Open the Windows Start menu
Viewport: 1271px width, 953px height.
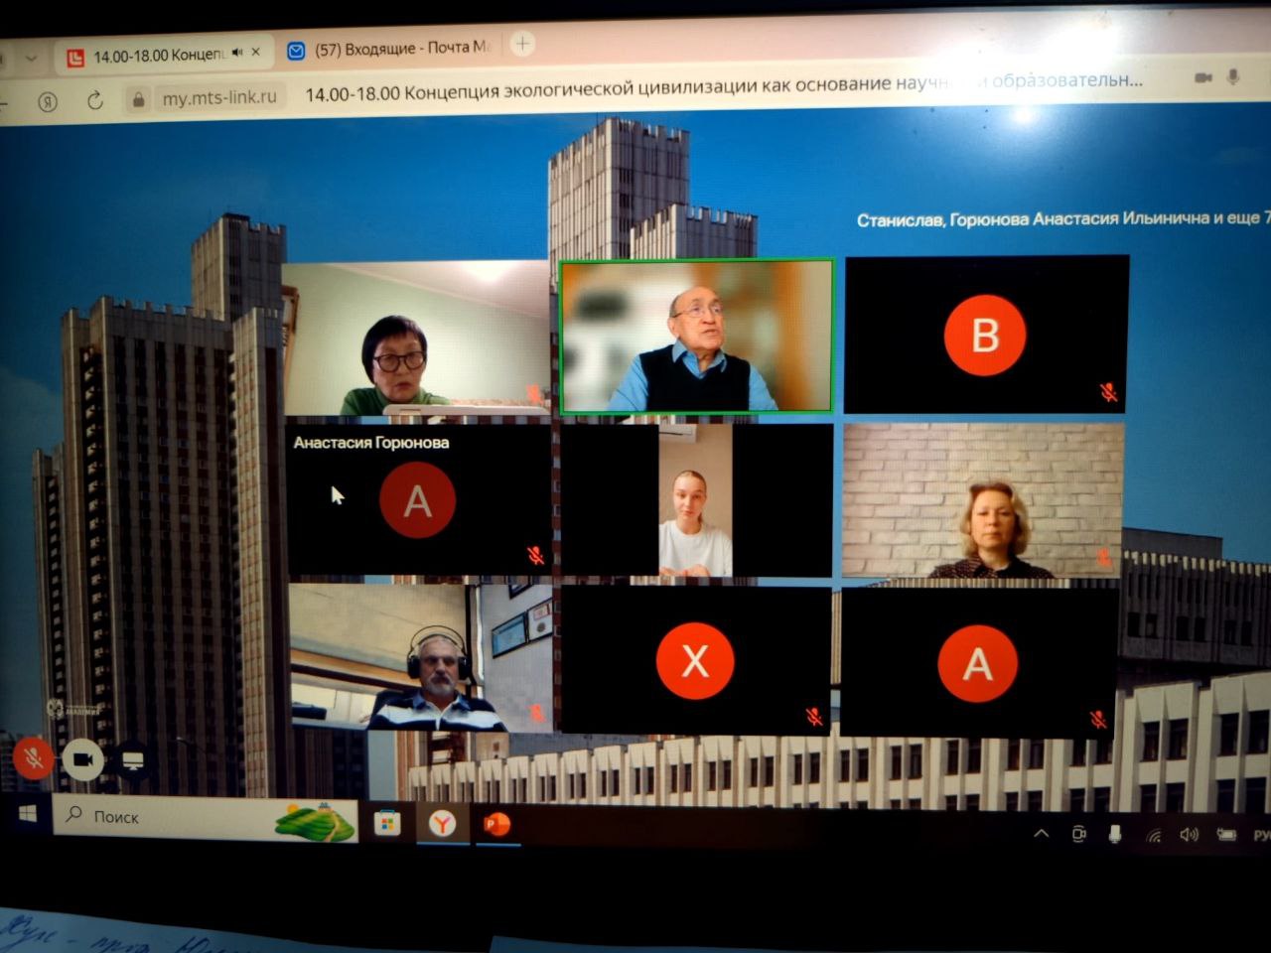coord(27,814)
